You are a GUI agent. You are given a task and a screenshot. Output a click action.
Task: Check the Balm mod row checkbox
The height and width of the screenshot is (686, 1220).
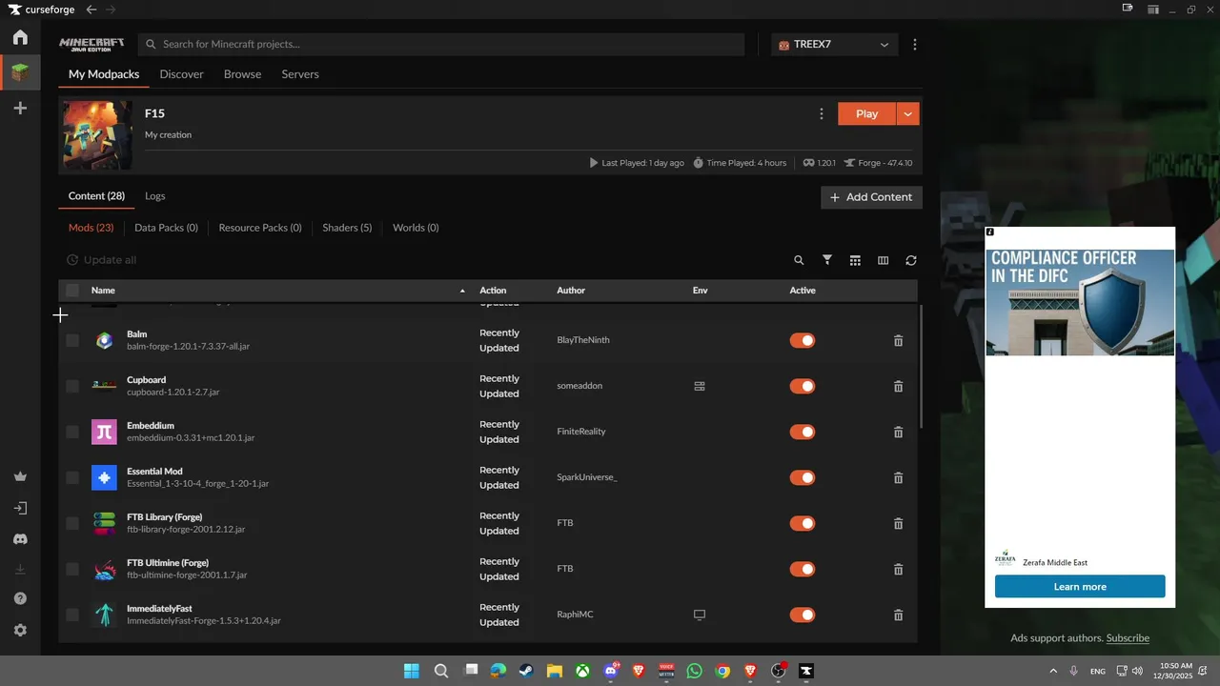tap(72, 340)
